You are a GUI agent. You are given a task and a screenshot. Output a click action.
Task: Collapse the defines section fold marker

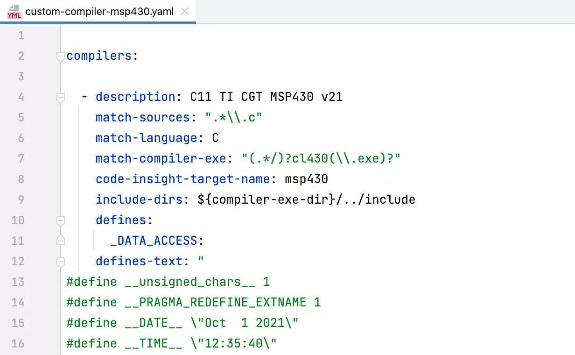[x=60, y=220]
